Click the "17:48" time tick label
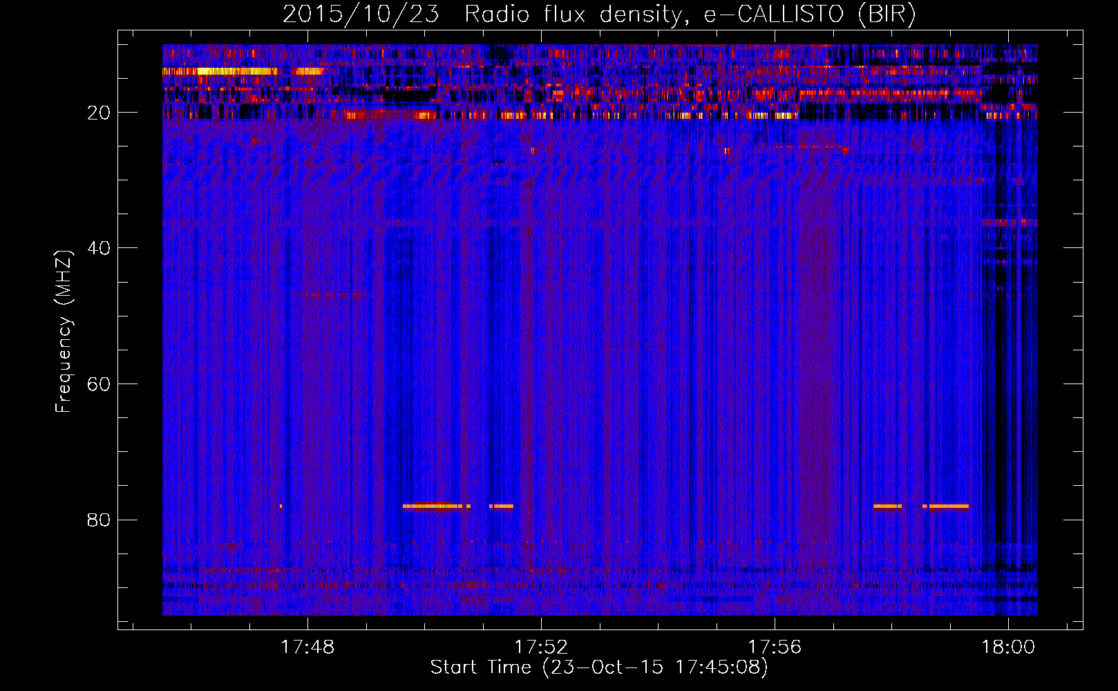 tap(307, 647)
